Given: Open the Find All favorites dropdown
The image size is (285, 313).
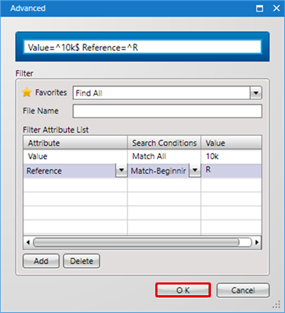Looking at the screenshot, I should coord(256,92).
